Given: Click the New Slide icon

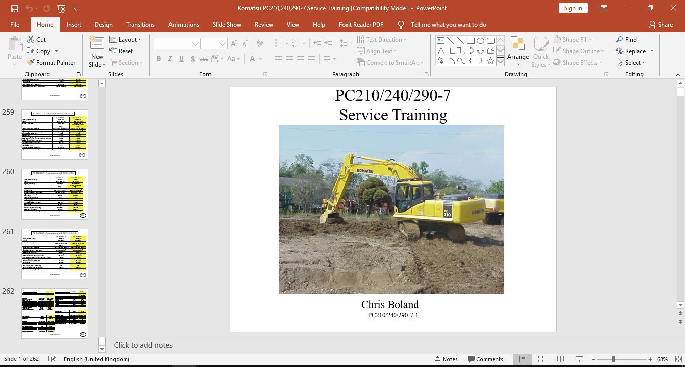Looking at the screenshot, I should (97, 43).
